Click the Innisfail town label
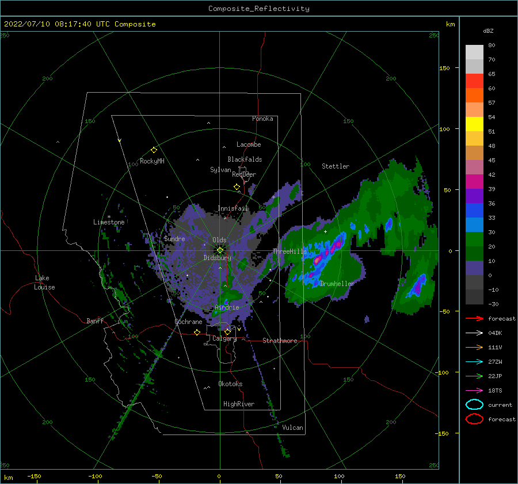The width and height of the screenshot is (518, 484). (233, 208)
